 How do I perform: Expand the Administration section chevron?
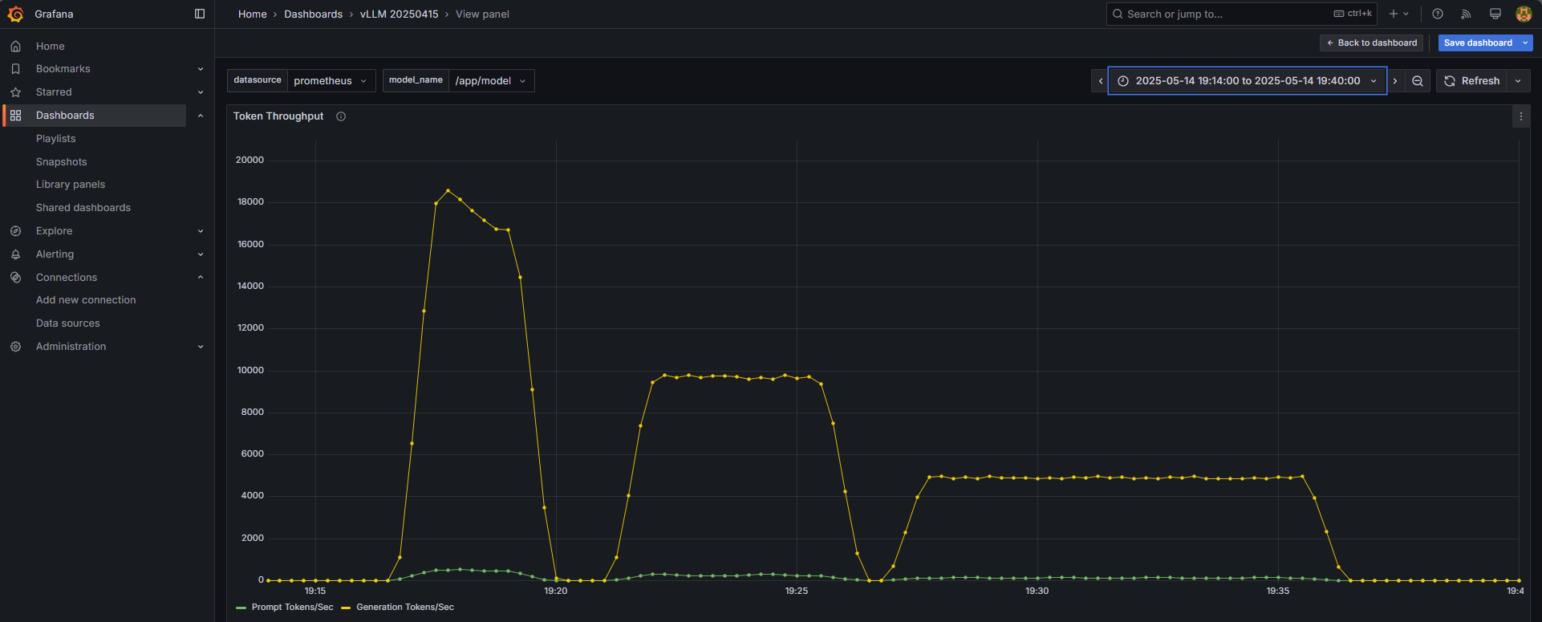pos(201,347)
